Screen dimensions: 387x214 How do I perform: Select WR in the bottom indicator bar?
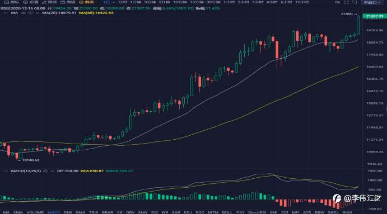point(165,212)
